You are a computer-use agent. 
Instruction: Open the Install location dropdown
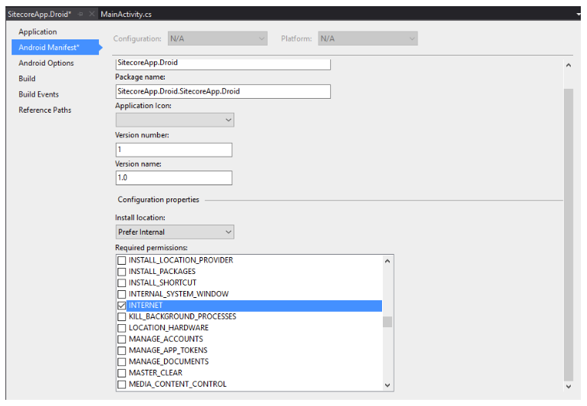point(175,232)
